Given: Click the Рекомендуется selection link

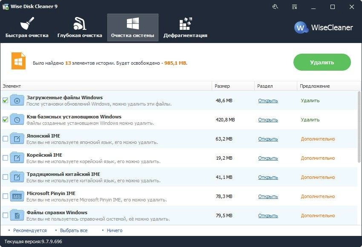Looking at the screenshot, I should pos(30,230).
